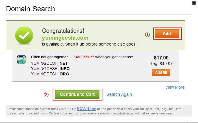
Task: Click the Congratulations! message text
Action: point(63,31)
